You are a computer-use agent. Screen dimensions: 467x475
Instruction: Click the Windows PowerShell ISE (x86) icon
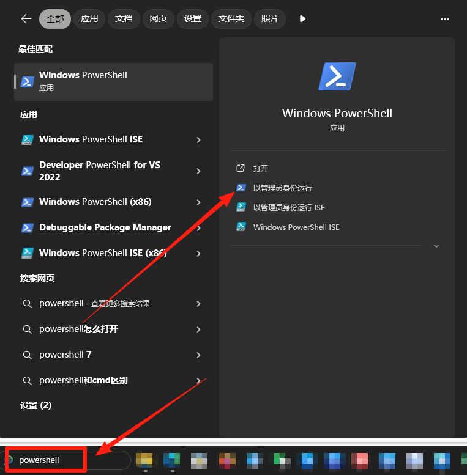point(28,253)
